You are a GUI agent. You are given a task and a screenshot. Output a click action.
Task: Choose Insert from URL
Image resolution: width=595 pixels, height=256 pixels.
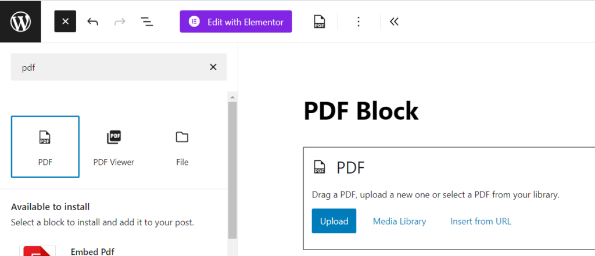[x=481, y=221]
